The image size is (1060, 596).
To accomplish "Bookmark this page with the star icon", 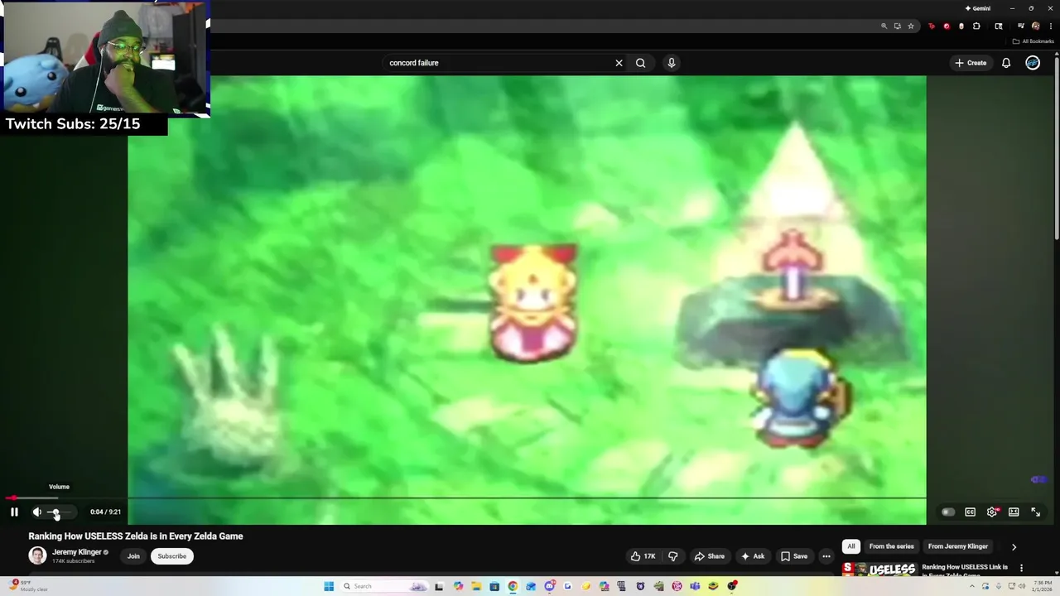I will click(x=911, y=26).
